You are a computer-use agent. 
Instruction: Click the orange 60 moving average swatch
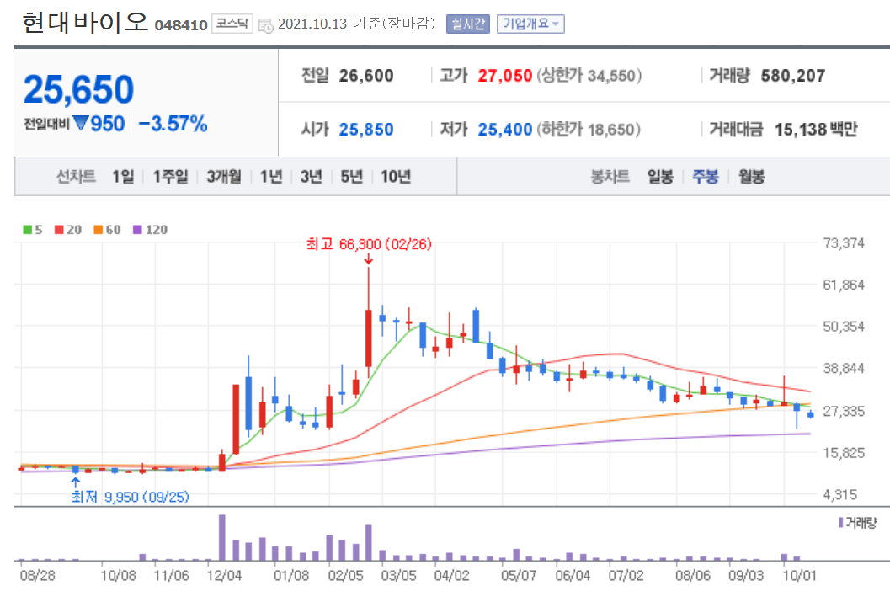[99, 229]
